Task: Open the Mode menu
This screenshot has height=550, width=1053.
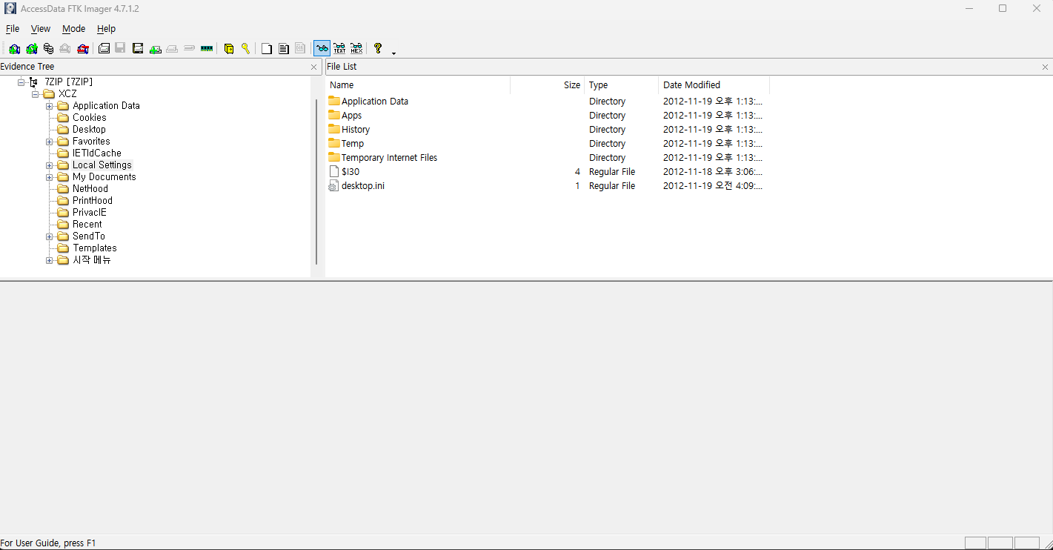Action: pos(73,29)
